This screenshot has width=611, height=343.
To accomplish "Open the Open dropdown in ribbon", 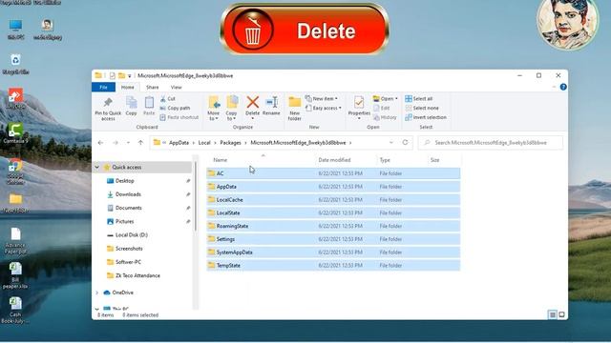I will pyautogui.click(x=386, y=99).
